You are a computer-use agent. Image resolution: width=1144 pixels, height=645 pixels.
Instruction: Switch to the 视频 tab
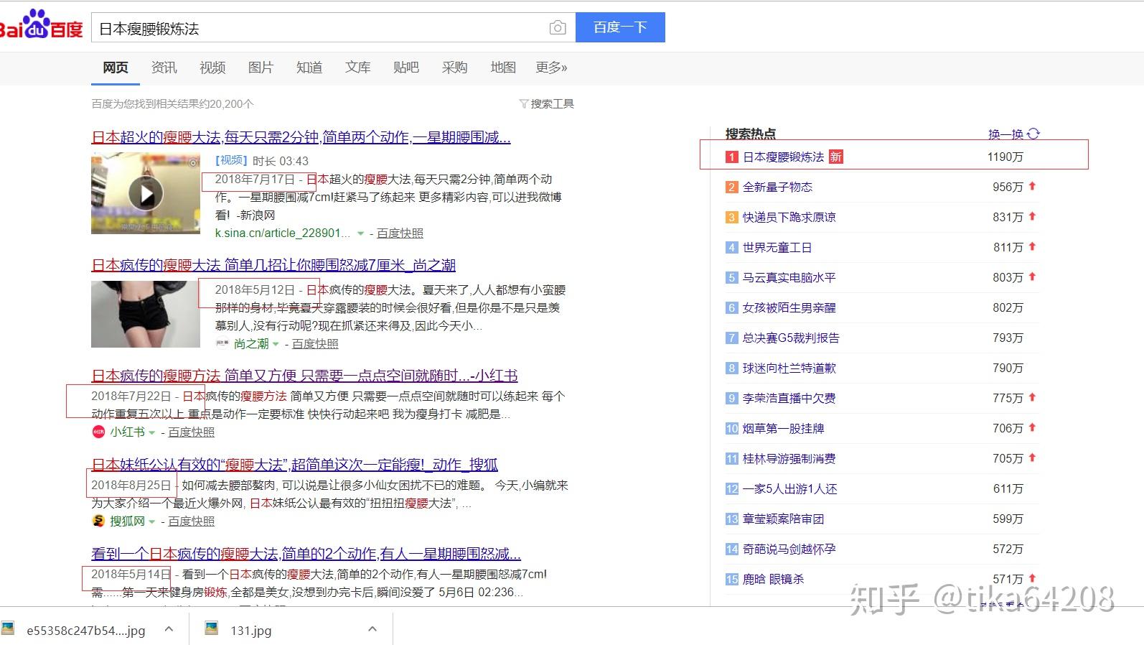(x=212, y=68)
